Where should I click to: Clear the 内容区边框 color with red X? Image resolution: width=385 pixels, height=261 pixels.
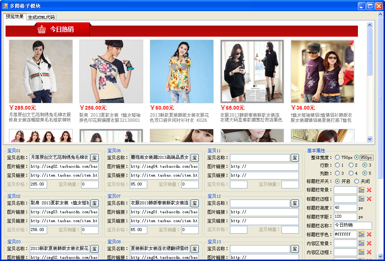click(x=369, y=252)
